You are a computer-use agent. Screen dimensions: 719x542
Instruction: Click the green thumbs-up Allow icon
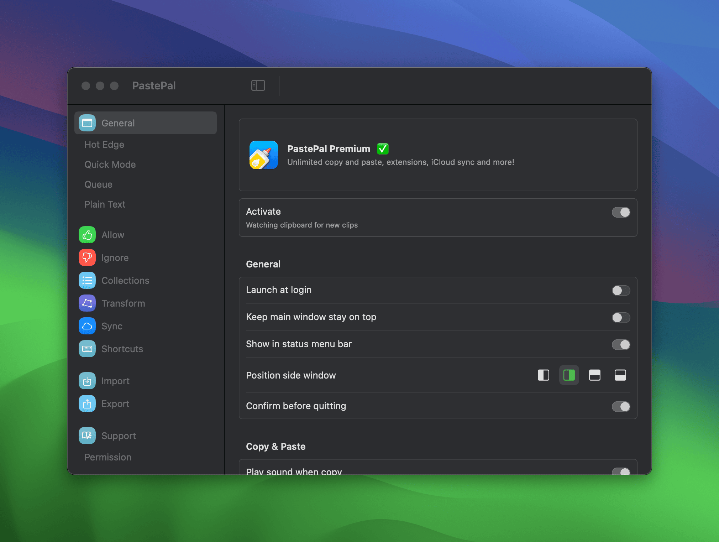(x=87, y=235)
